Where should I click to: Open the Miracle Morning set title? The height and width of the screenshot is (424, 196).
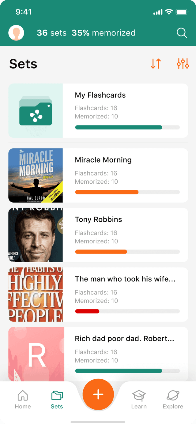click(x=103, y=160)
